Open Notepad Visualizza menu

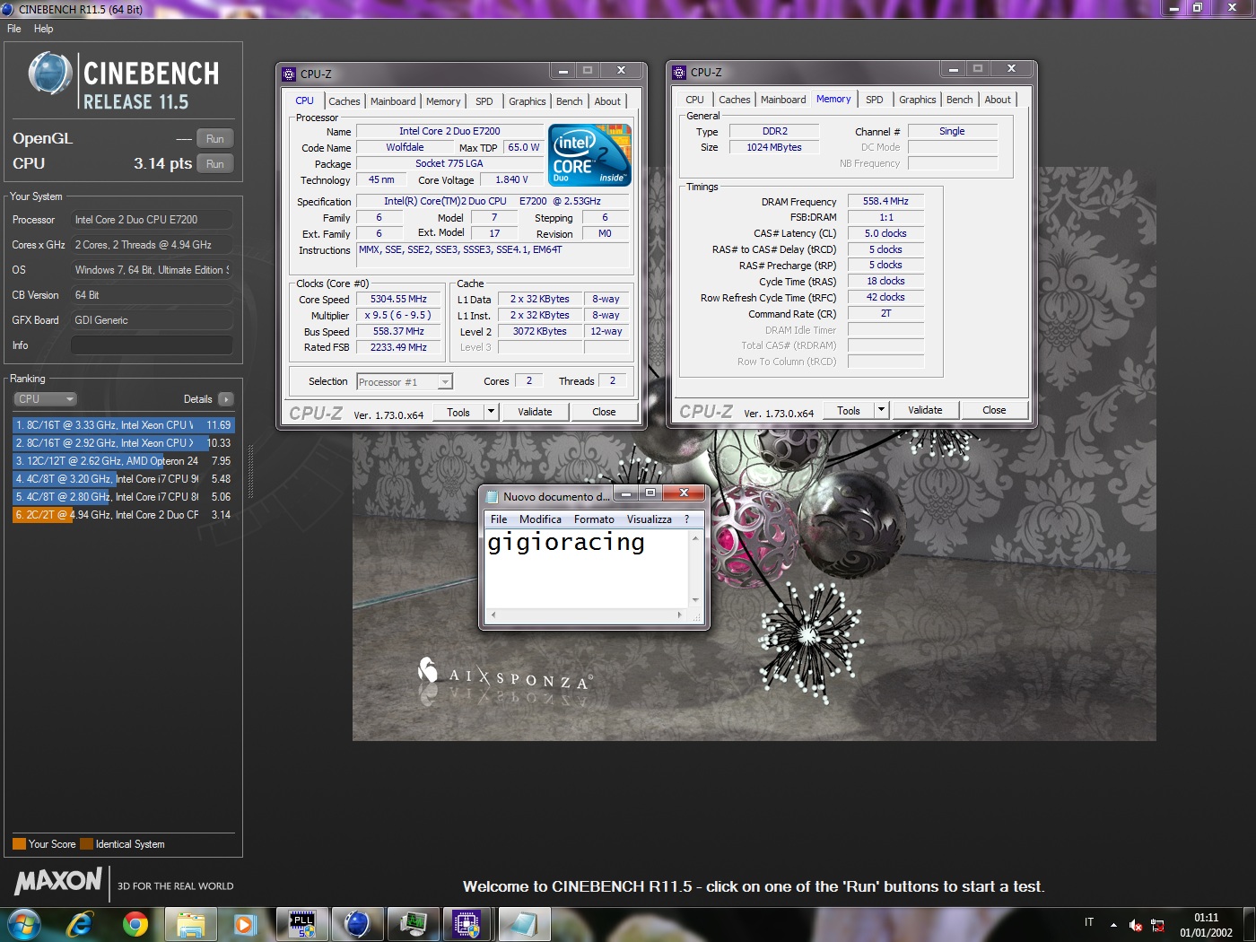pos(650,519)
